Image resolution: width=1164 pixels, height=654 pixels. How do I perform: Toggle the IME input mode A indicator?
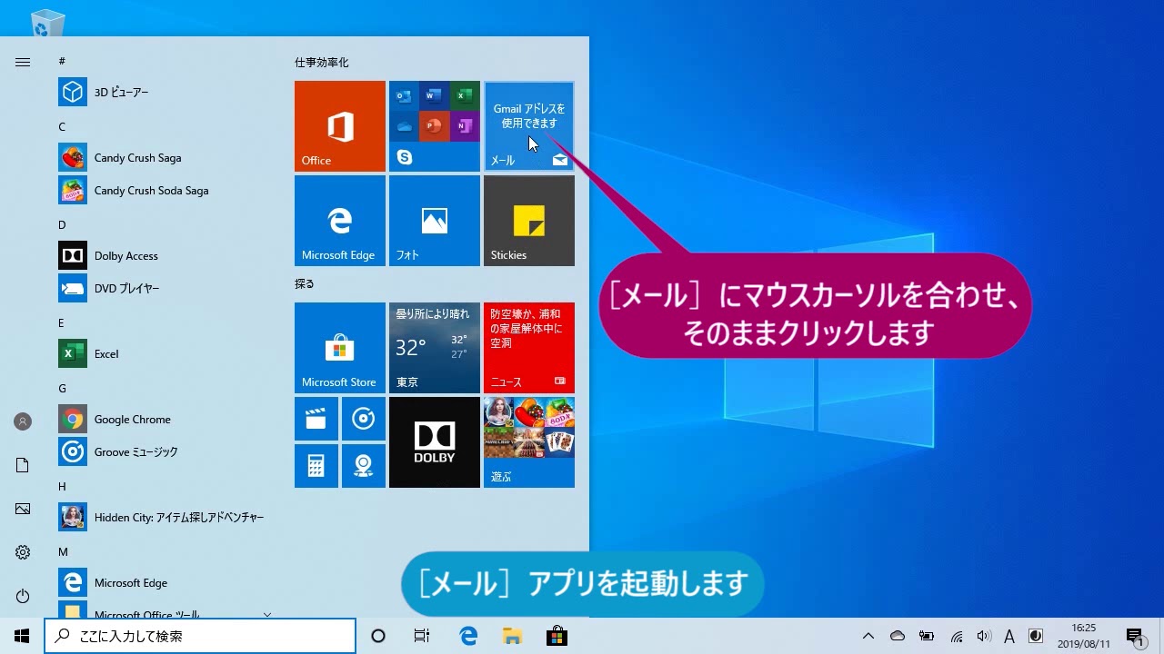click(x=1009, y=636)
